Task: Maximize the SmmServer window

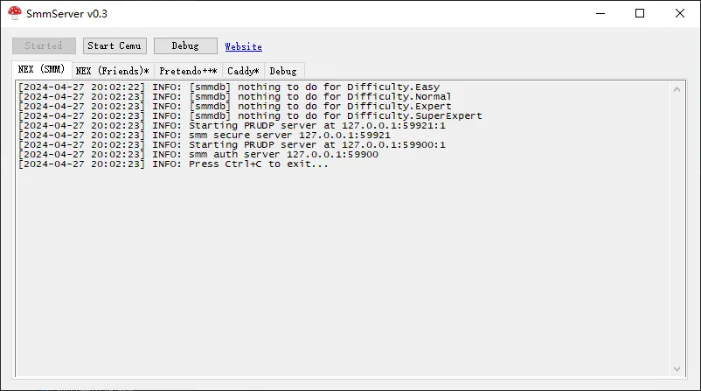Action: pos(640,13)
